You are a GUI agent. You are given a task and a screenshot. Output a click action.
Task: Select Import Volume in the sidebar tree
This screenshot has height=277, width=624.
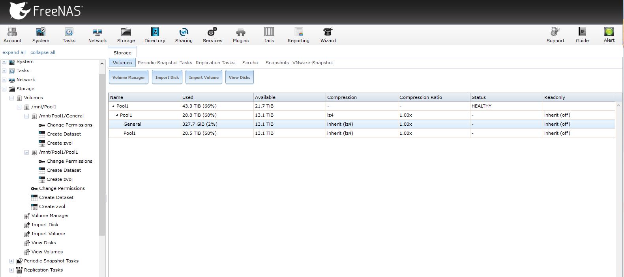pyautogui.click(x=45, y=234)
